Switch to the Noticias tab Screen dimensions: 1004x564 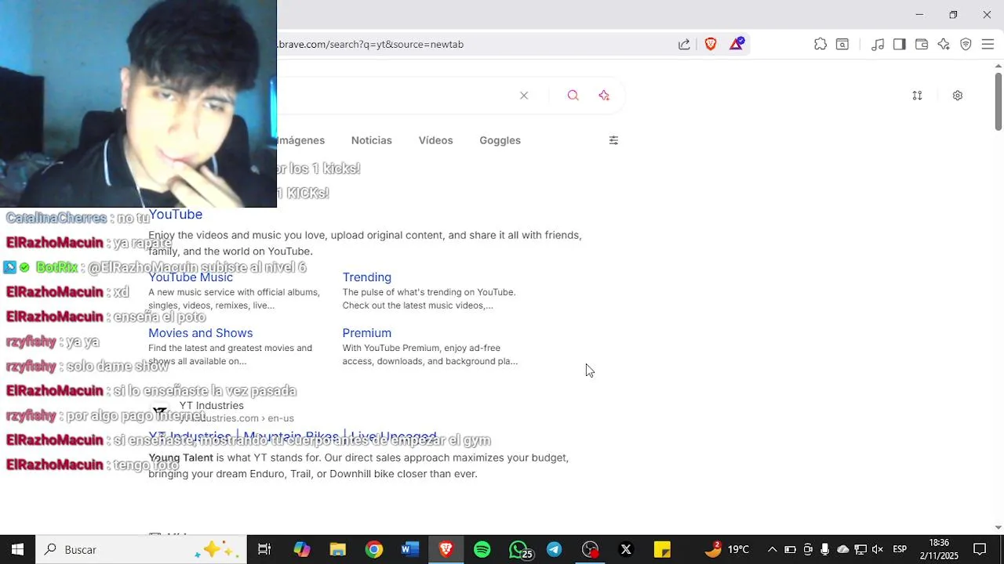(372, 140)
